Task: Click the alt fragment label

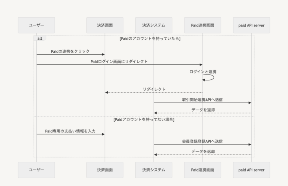Action: tap(40, 38)
